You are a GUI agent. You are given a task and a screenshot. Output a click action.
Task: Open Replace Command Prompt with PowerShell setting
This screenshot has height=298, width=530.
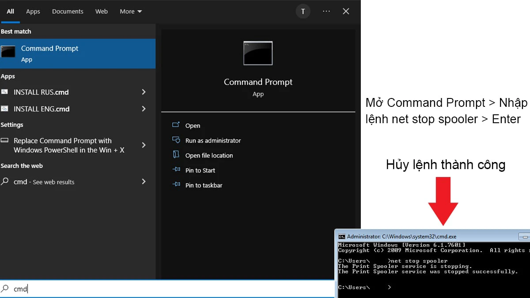coord(69,145)
